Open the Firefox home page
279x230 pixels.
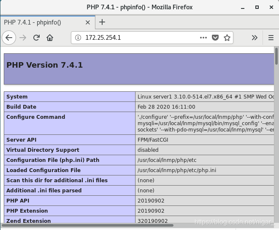50,38
